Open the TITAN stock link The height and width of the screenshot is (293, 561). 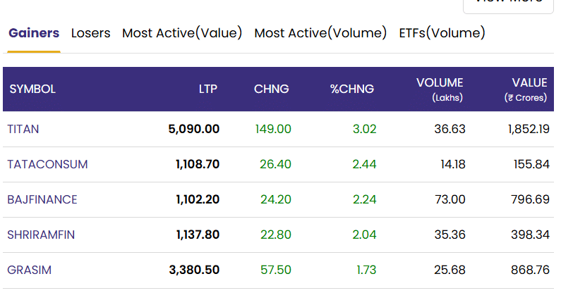point(23,129)
